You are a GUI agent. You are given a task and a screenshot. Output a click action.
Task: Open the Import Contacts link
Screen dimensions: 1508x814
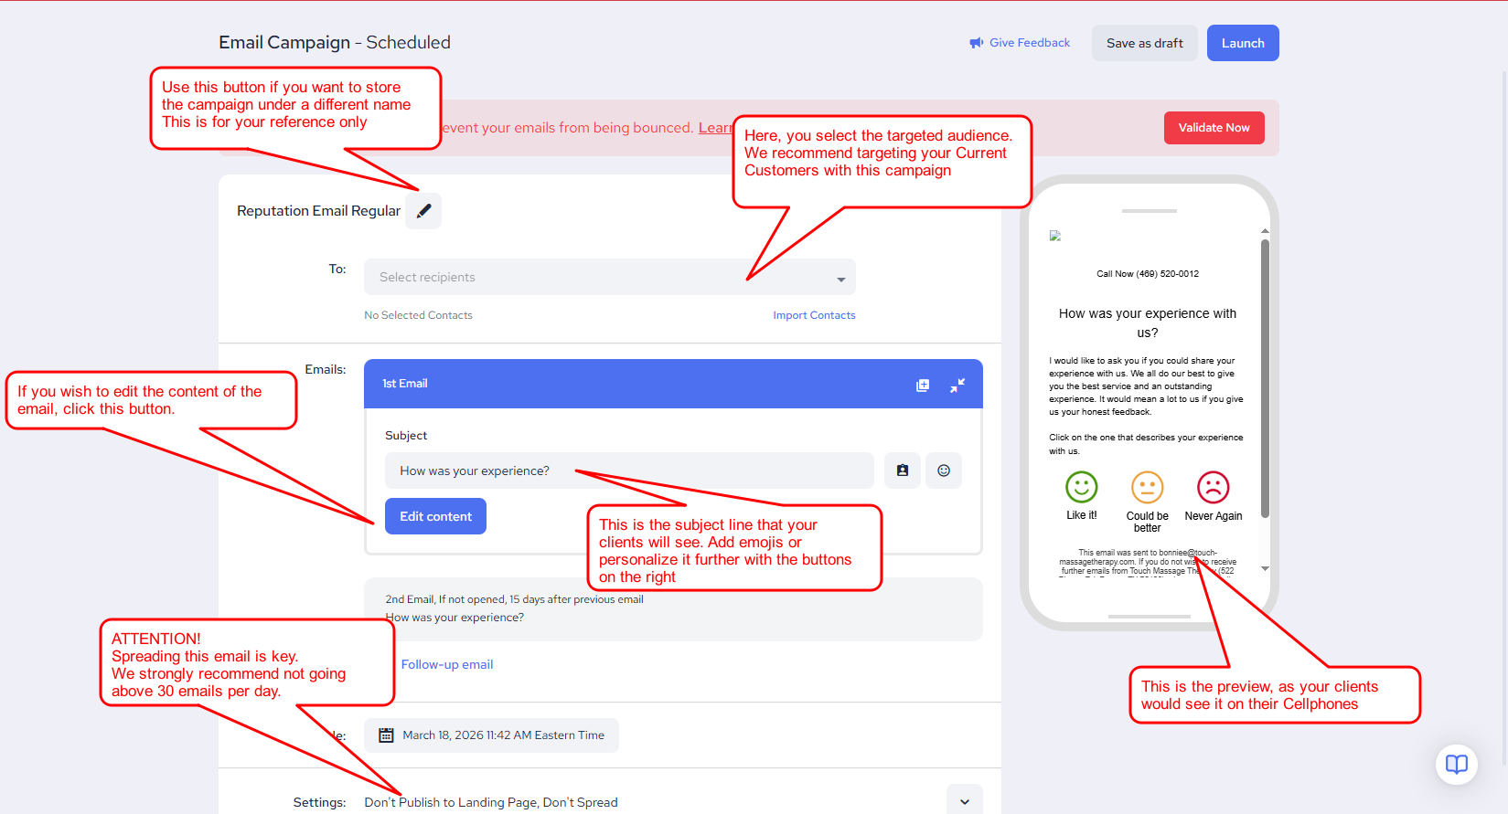(814, 315)
